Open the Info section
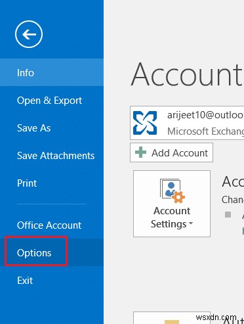244x324 pixels. click(x=52, y=72)
